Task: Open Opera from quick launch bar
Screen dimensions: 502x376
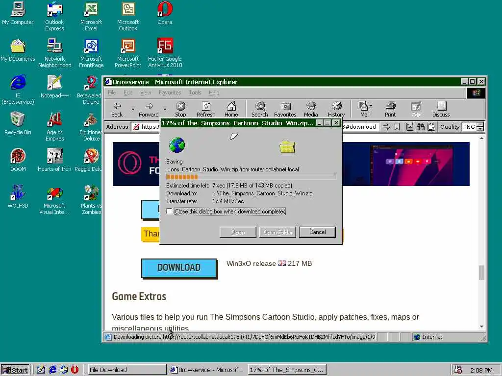Action: coord(75,370)
